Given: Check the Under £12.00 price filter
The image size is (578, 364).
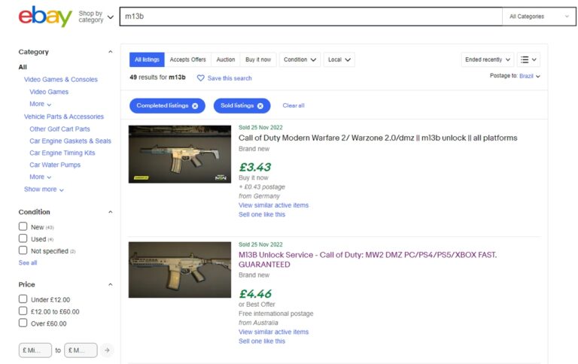Looking at the screenshot, I should pos(23,299).
